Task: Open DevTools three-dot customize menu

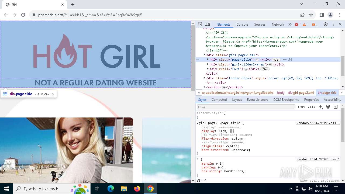Action: tap(333, 25)
